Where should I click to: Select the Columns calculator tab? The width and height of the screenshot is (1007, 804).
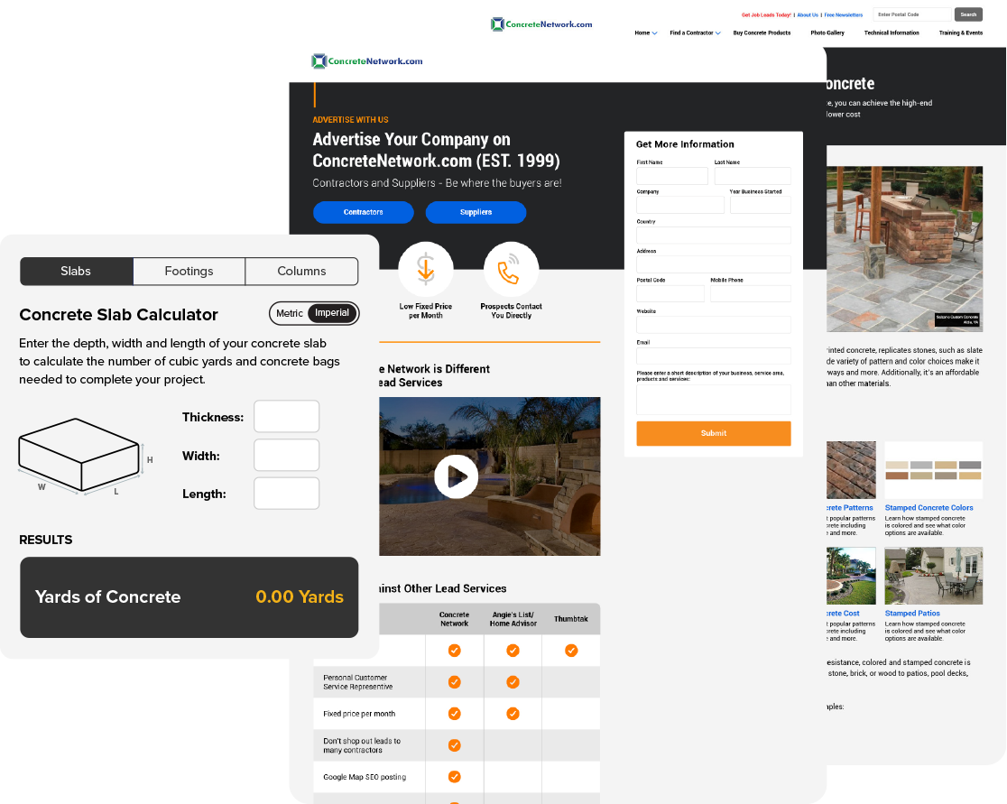pyautogui.click(x=302, y=271)
